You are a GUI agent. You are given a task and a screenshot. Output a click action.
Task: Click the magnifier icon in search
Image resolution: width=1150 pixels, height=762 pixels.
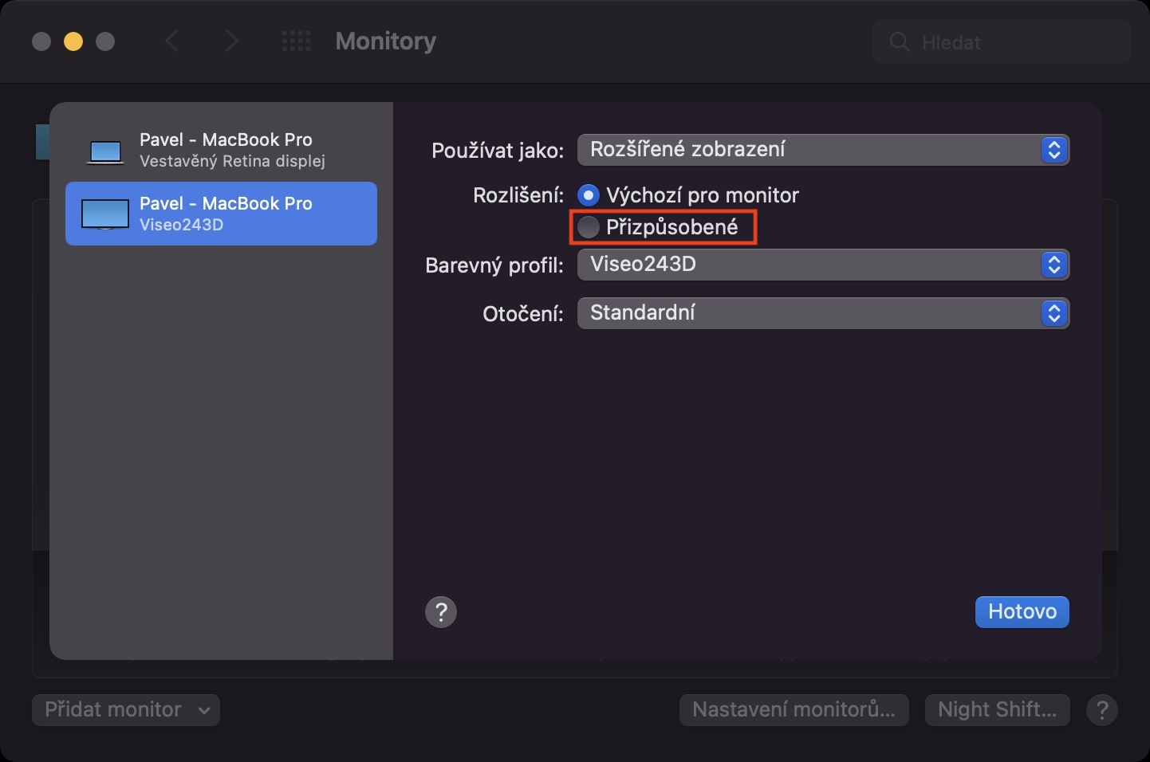pos(899,42)
